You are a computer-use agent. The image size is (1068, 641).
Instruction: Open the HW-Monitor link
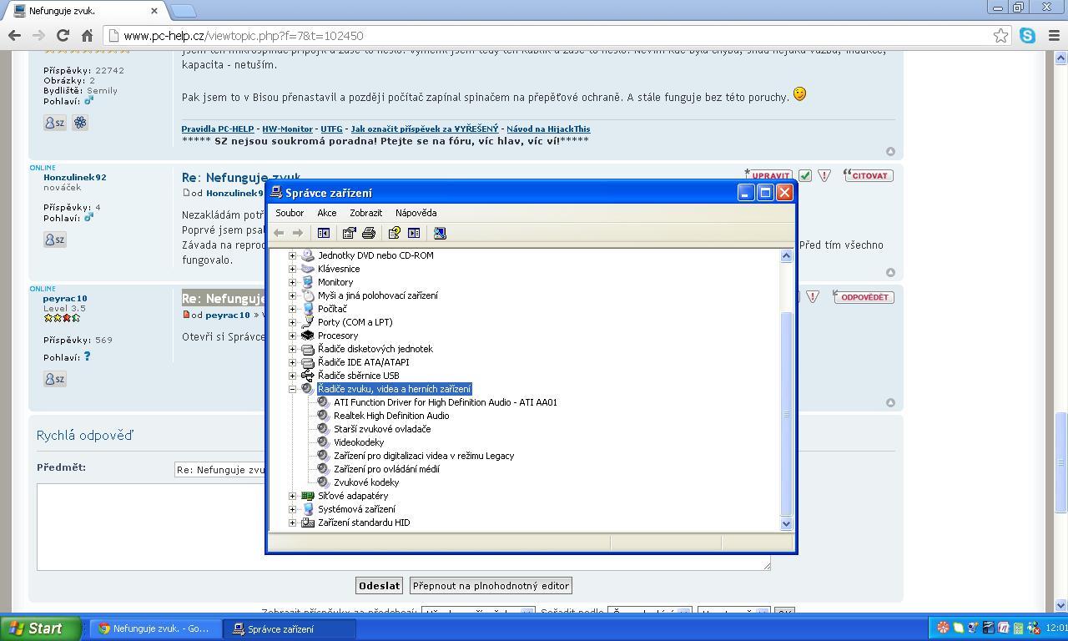coord(287,129)
